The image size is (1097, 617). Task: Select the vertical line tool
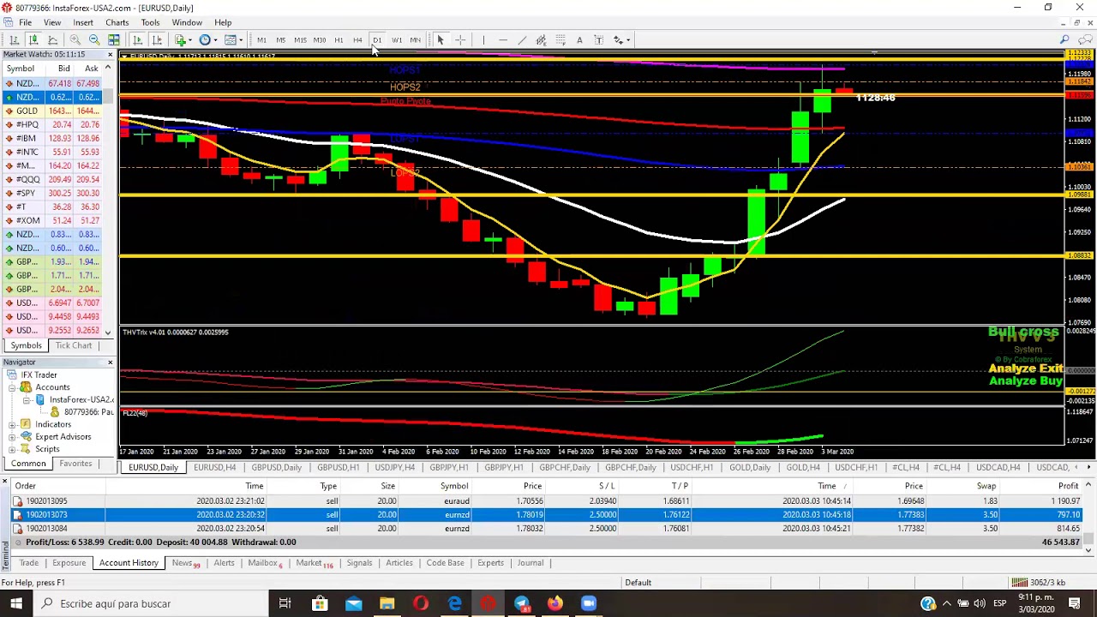483,39
